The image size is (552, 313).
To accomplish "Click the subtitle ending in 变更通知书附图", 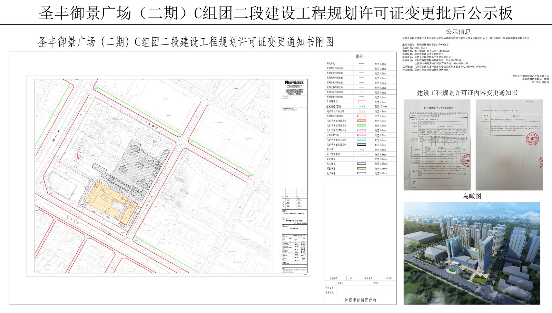I will (186, 42).
